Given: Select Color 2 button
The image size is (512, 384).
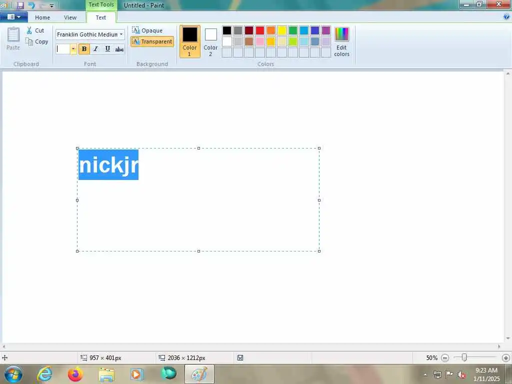Looking at the screenshot, I should (x=210, y=41).
